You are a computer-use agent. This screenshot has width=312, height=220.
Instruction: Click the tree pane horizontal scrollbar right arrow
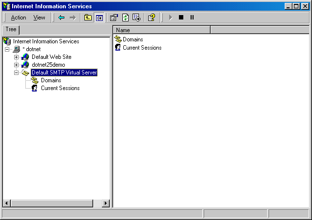(x=107, y=203)
